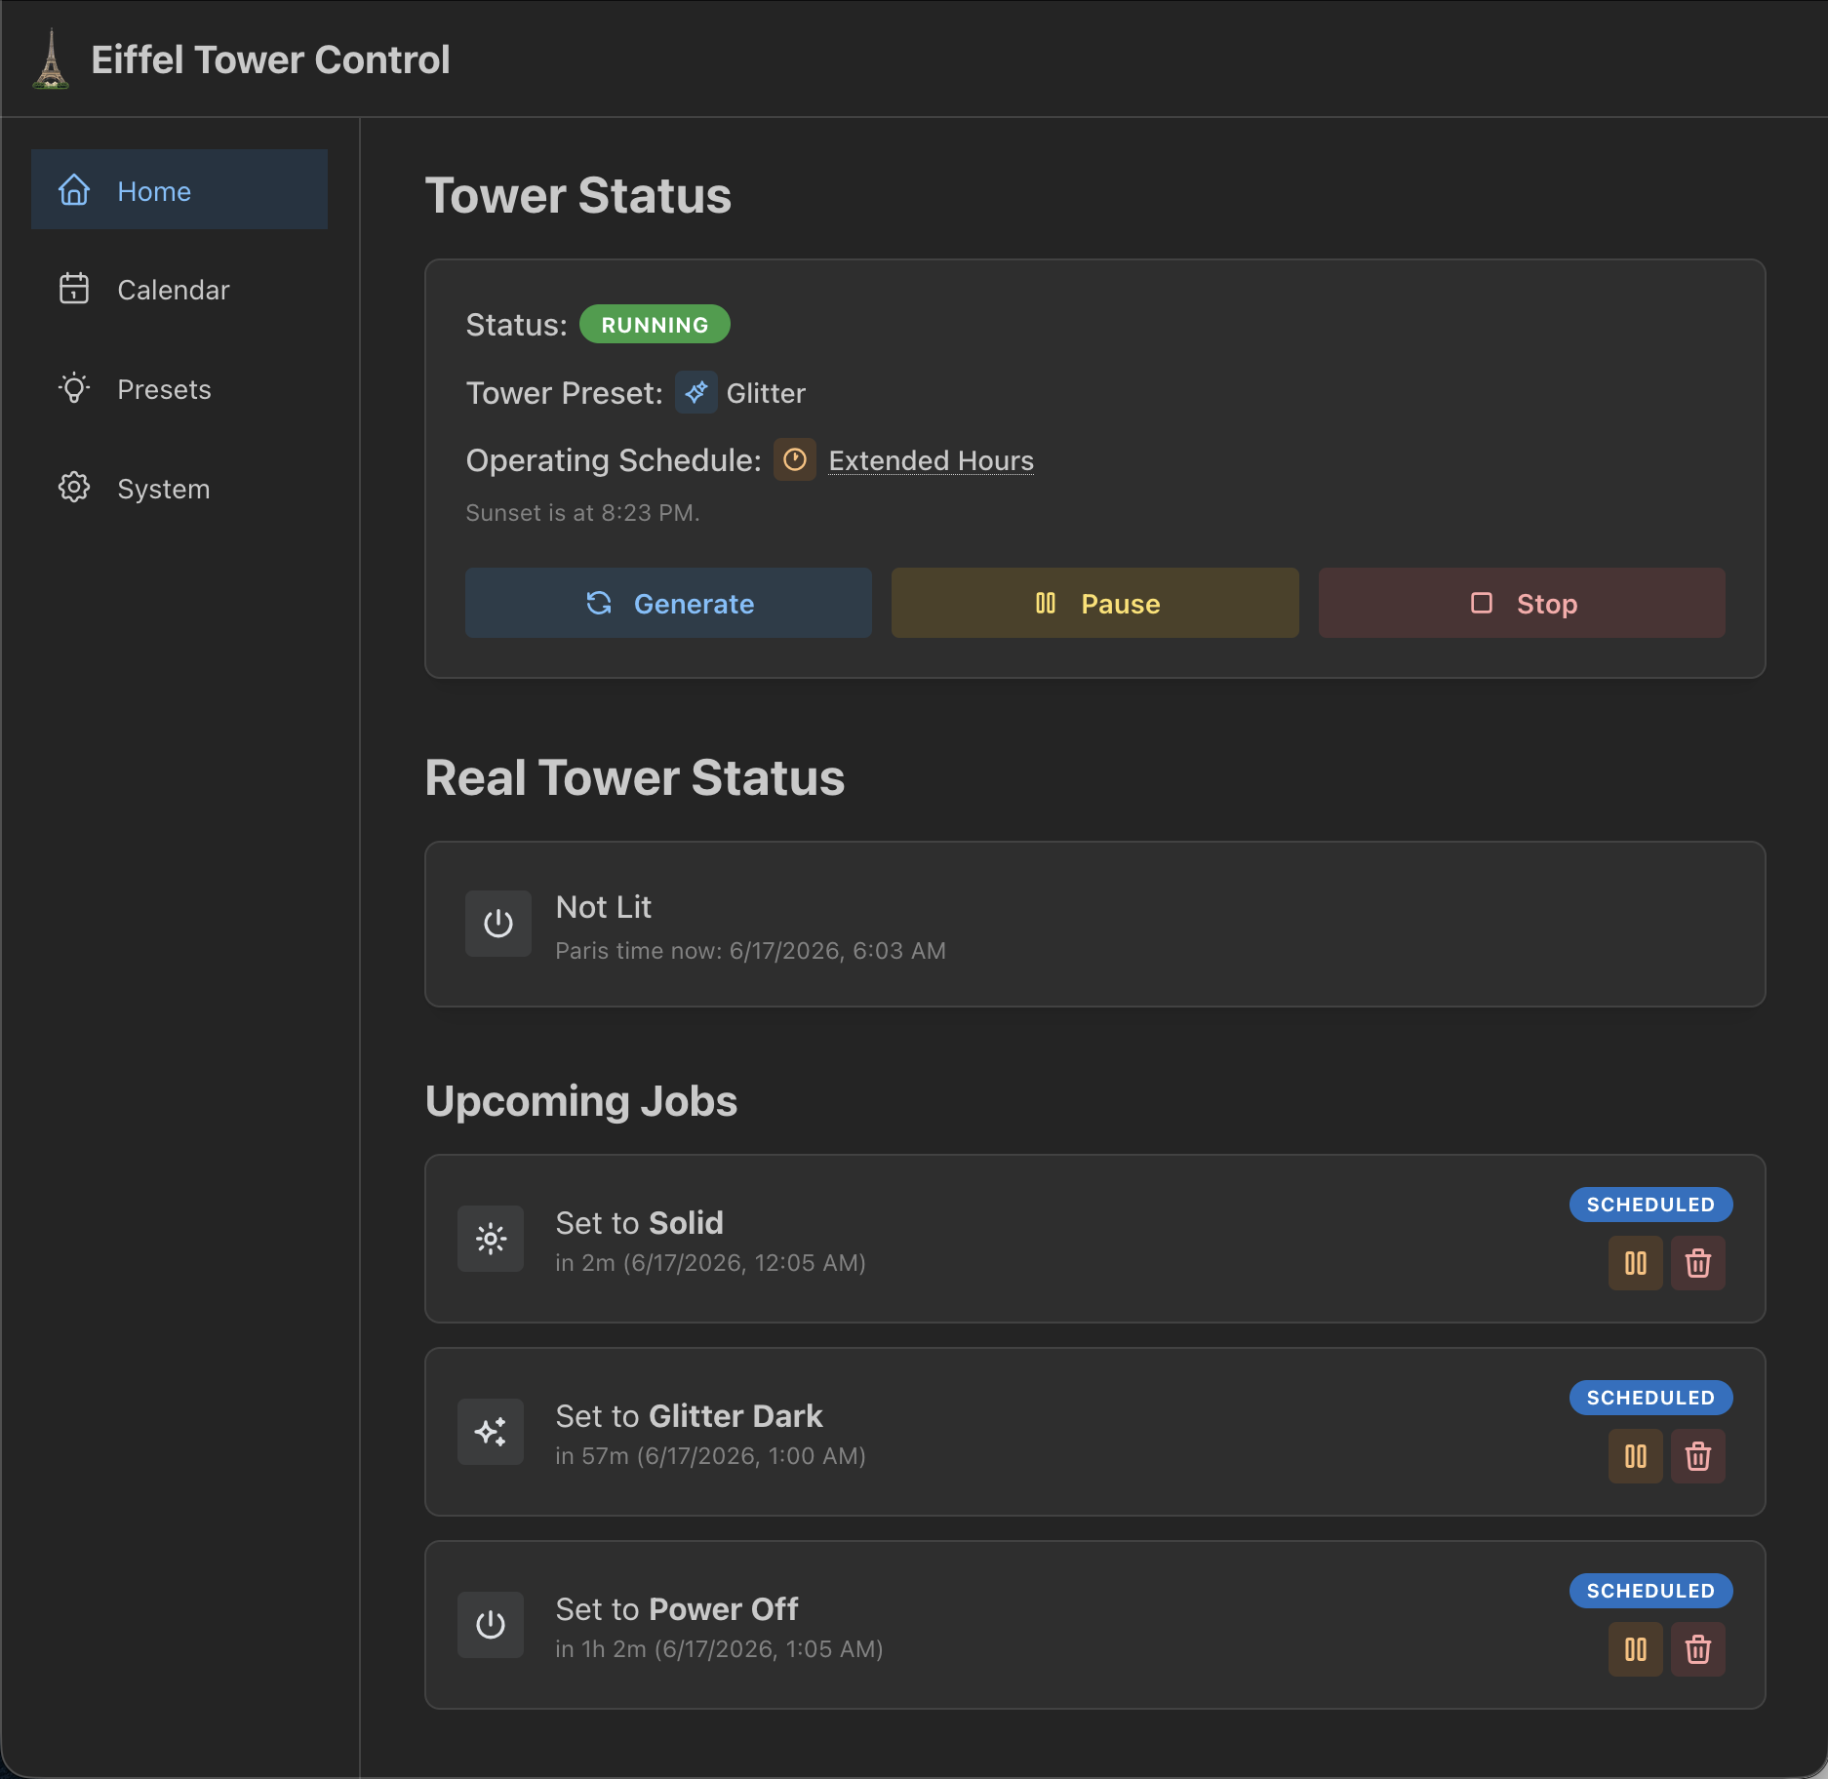The width and height of the screenshot is (1828, 1779).
Task: Go to the Presets page
Action: pos(179,389)
